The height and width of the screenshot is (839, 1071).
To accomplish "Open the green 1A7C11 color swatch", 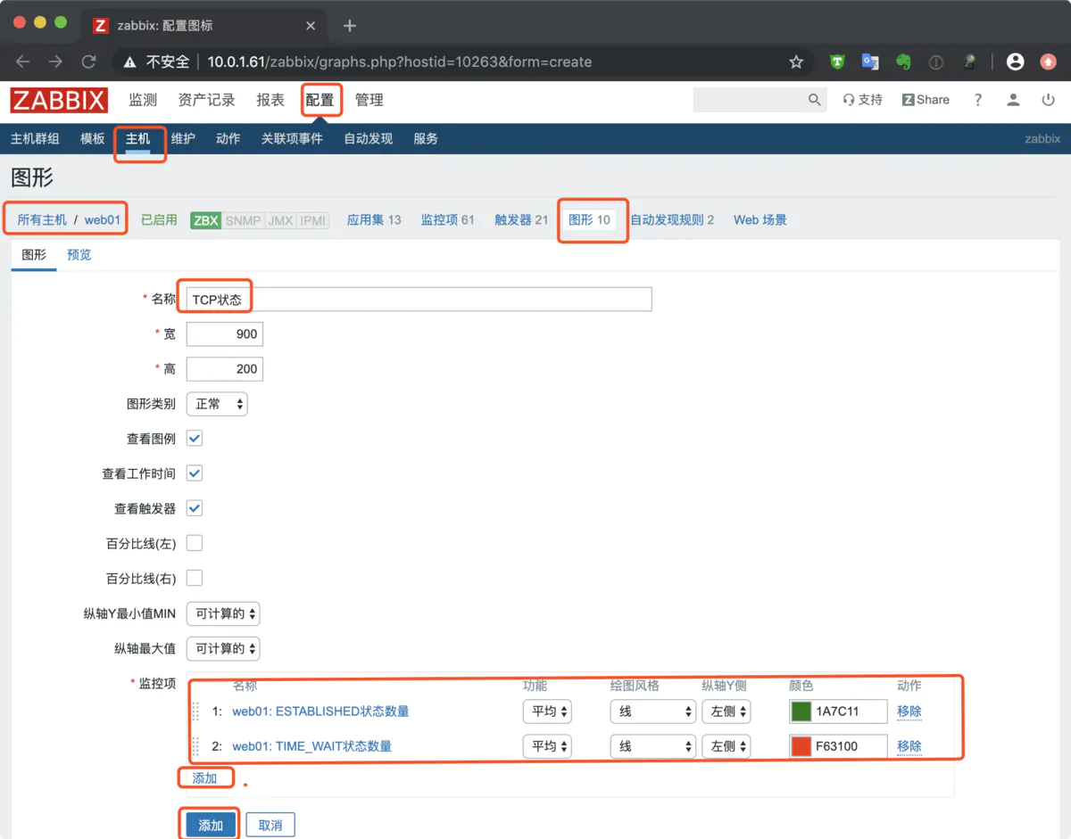I will click(801, 711).
